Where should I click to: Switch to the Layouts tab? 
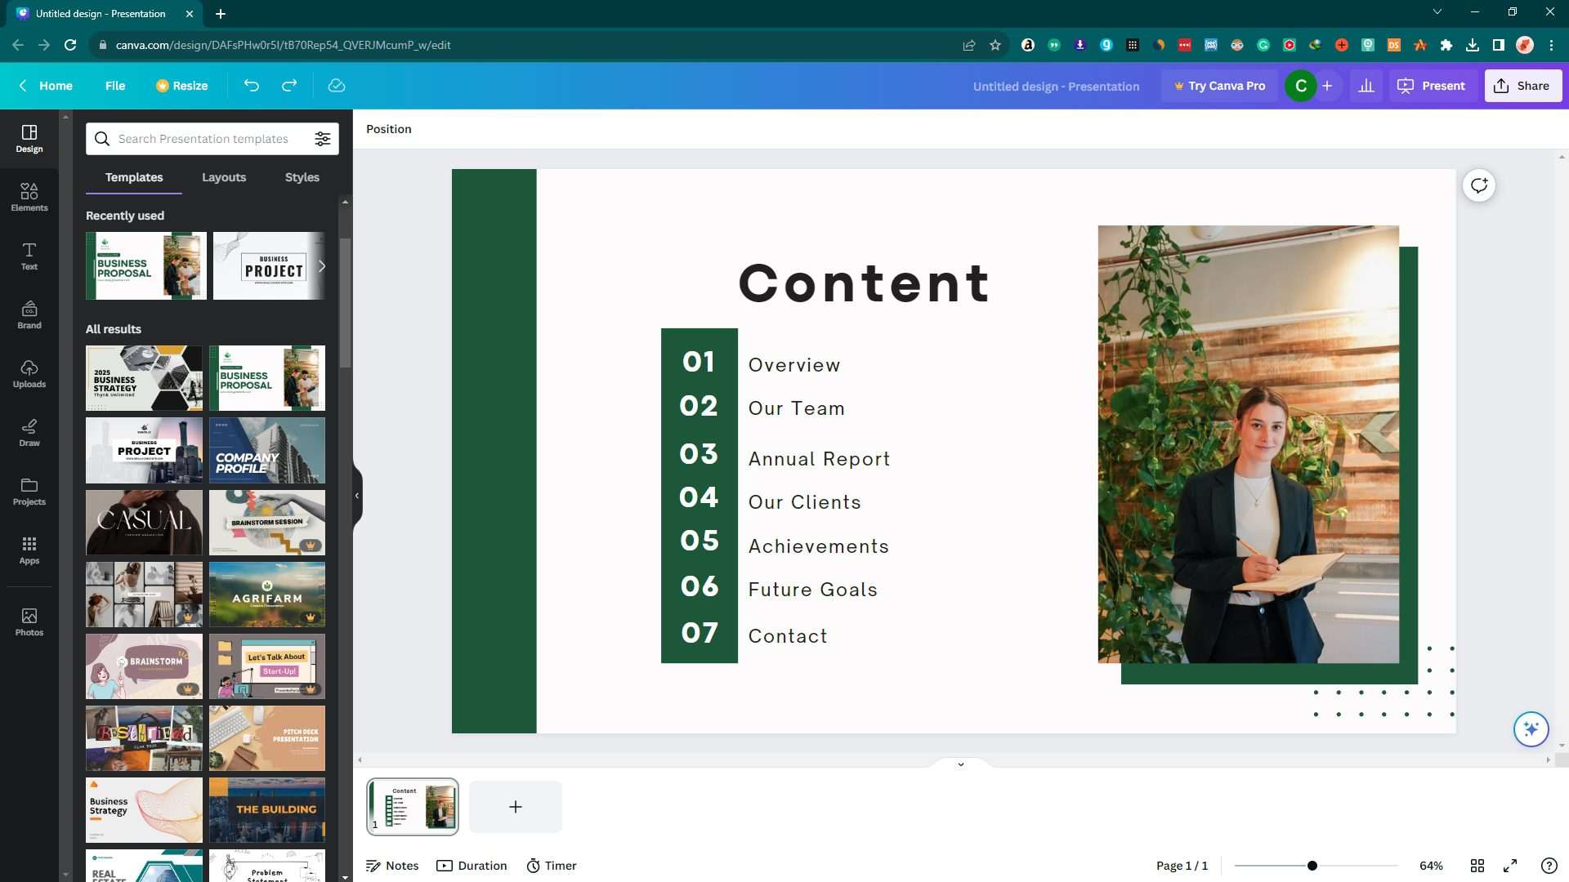click(x=223, y=176)
